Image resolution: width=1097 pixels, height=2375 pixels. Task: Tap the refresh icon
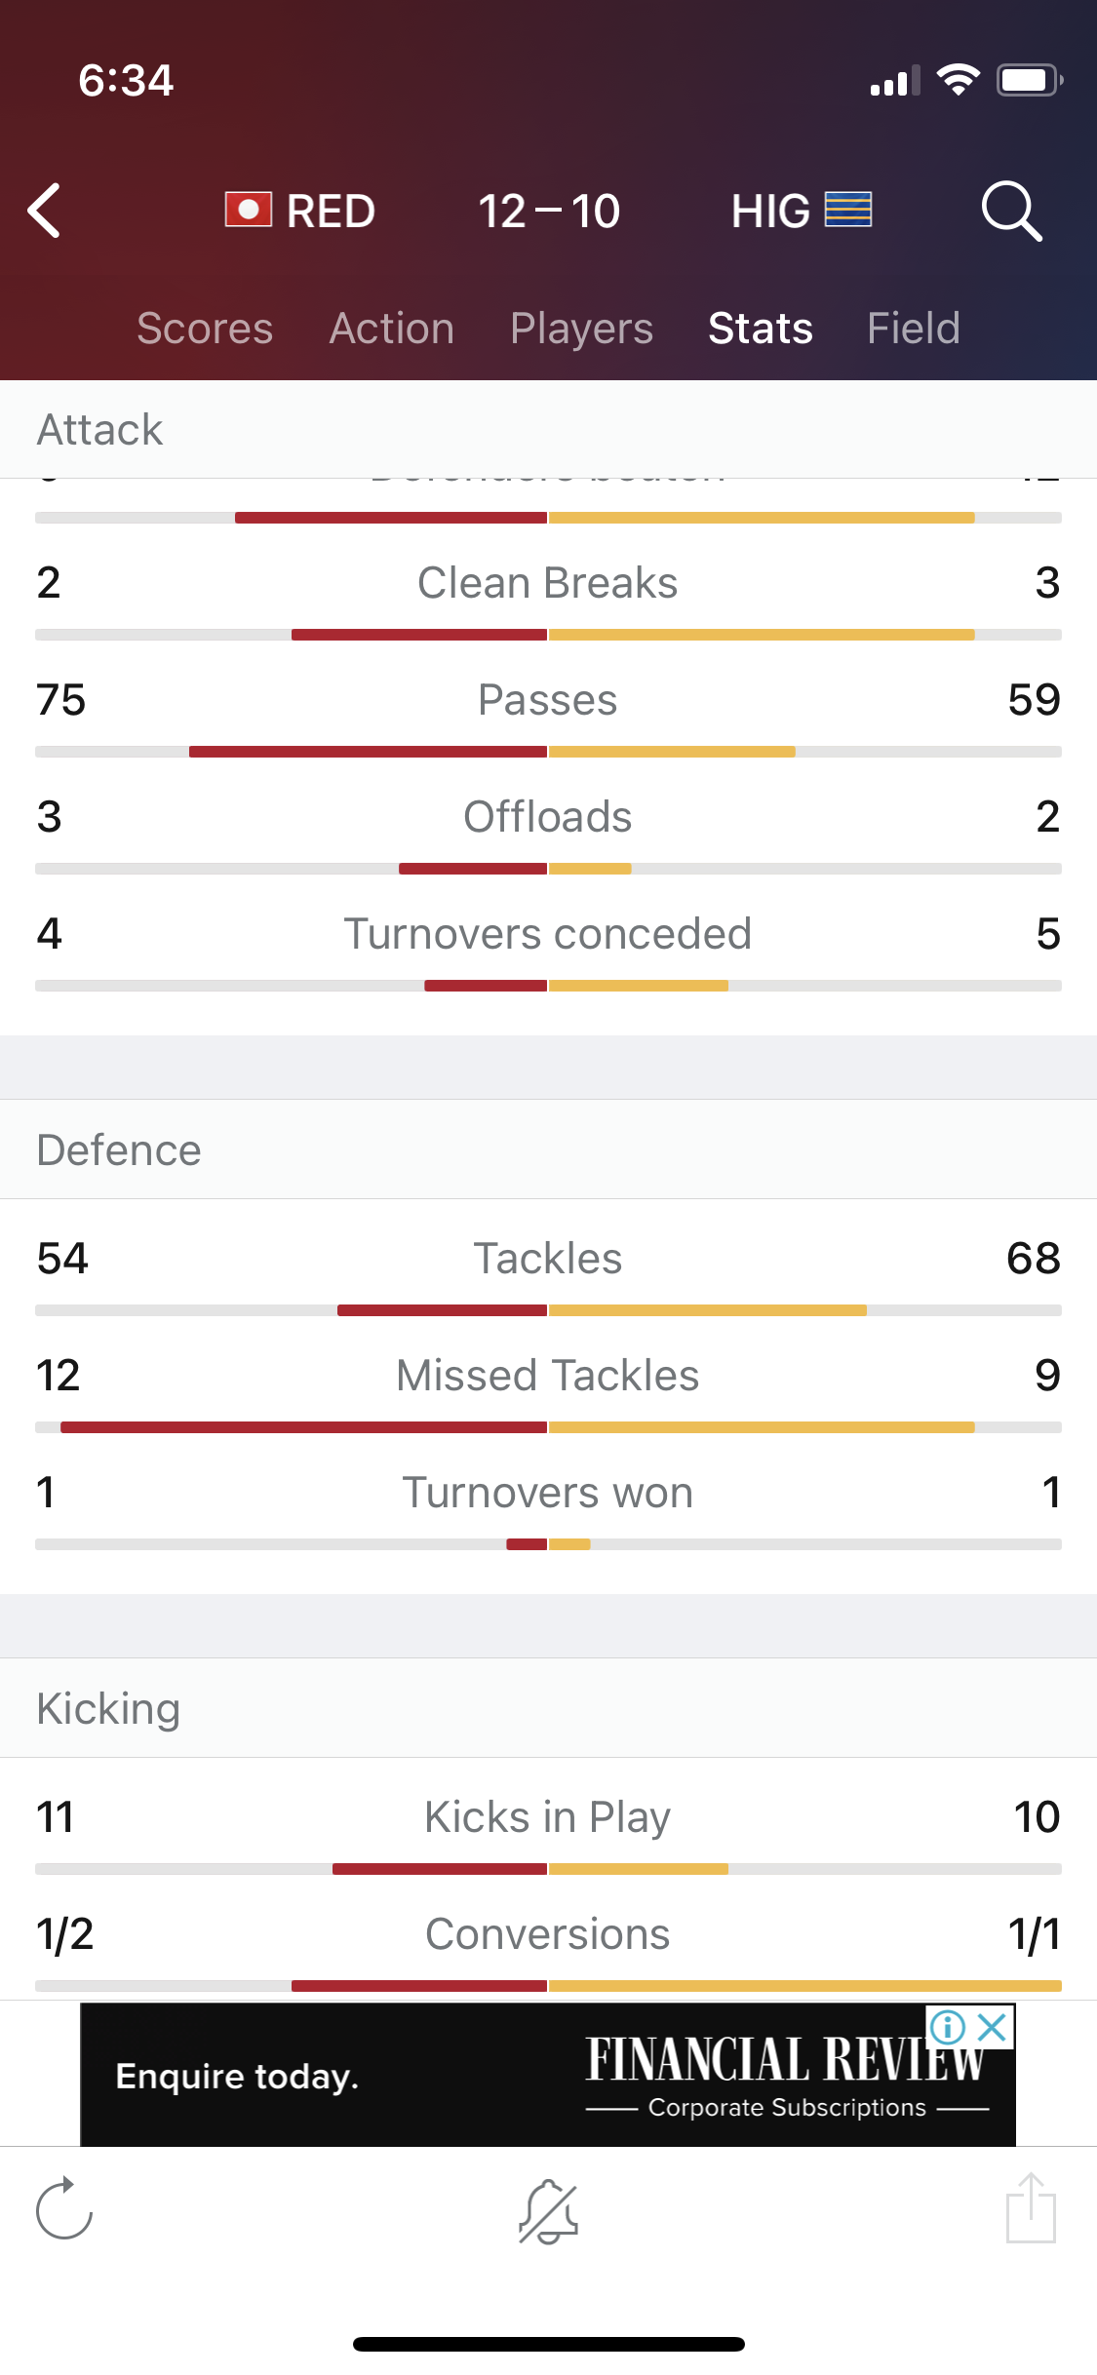point(64,2208)
